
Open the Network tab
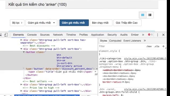coord(58,35)
